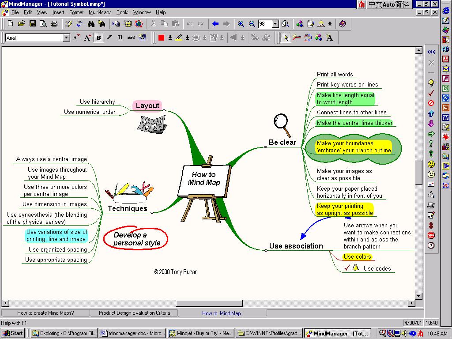Open the Format menu

coord(76,12)
